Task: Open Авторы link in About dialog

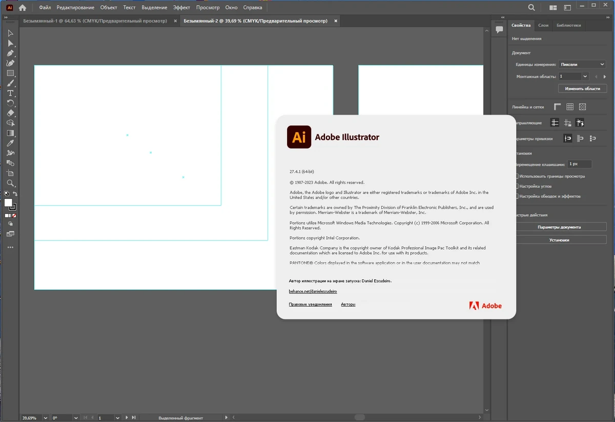Action: point(348,305)
